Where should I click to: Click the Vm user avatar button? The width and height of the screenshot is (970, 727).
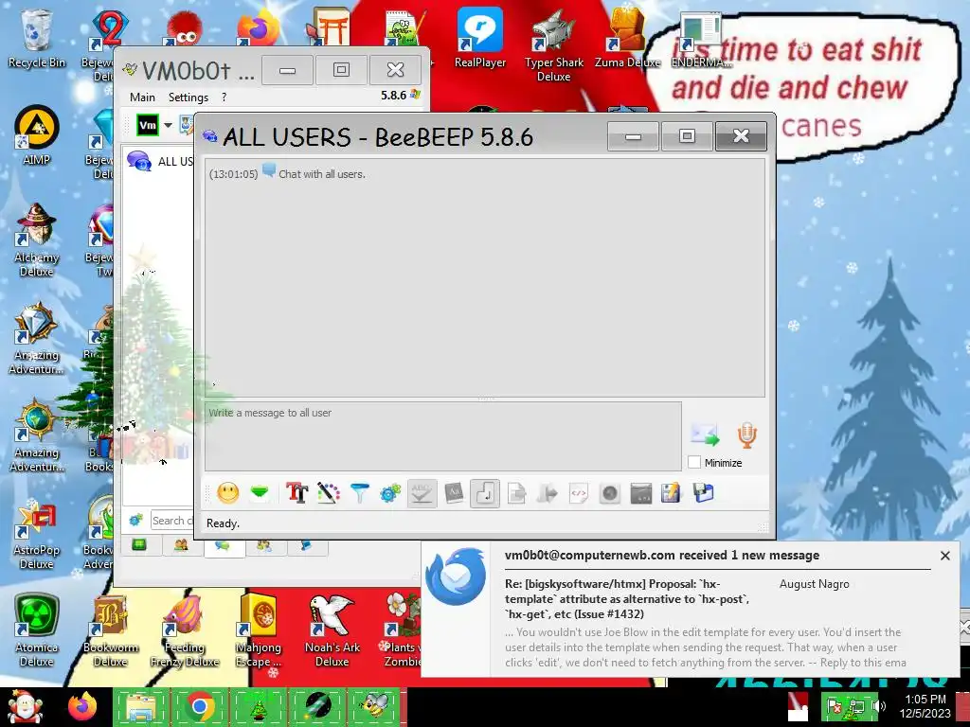(x=148, y=126)
